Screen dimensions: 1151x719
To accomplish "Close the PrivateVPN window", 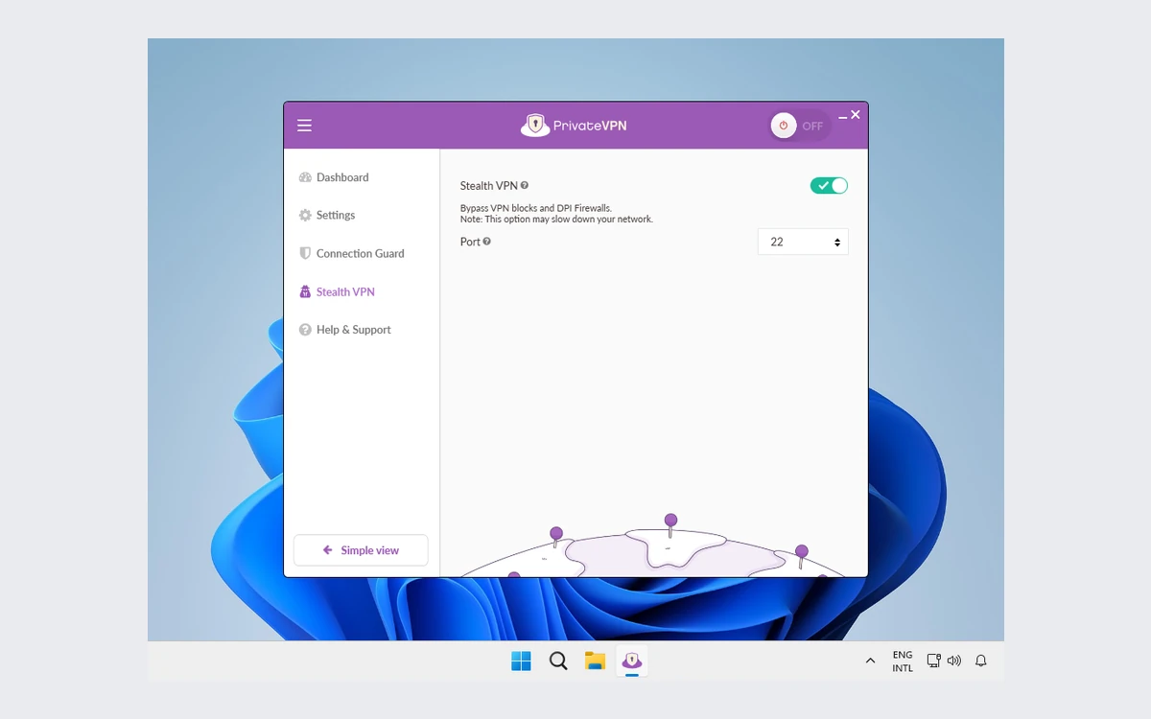I will pyautogui.click(x=856, y=114).
